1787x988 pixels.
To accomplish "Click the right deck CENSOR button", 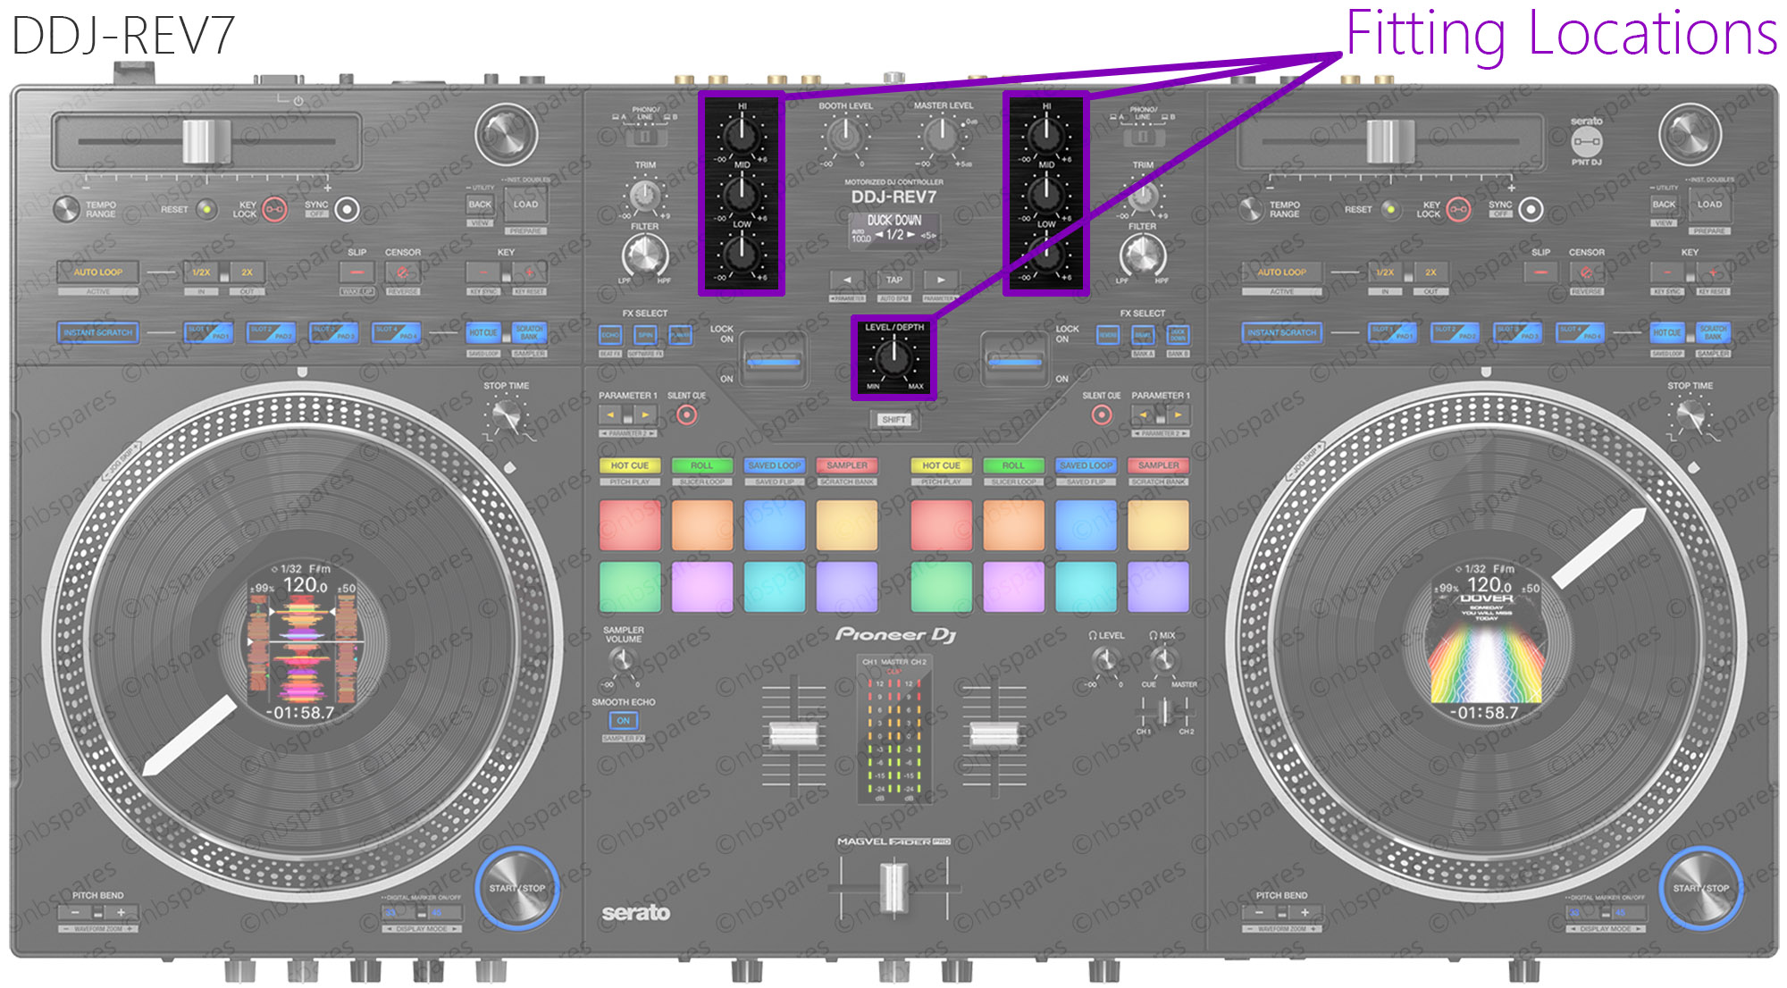I will [x=1586, y=272].
